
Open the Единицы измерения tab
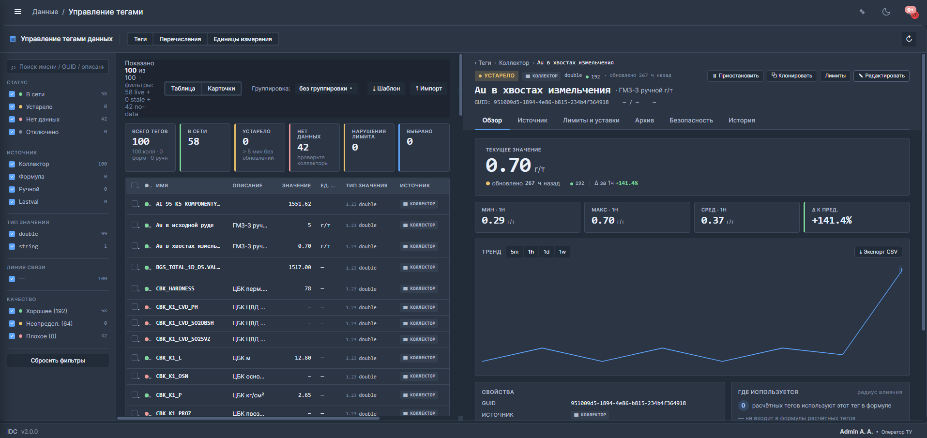tap(243, 39)
